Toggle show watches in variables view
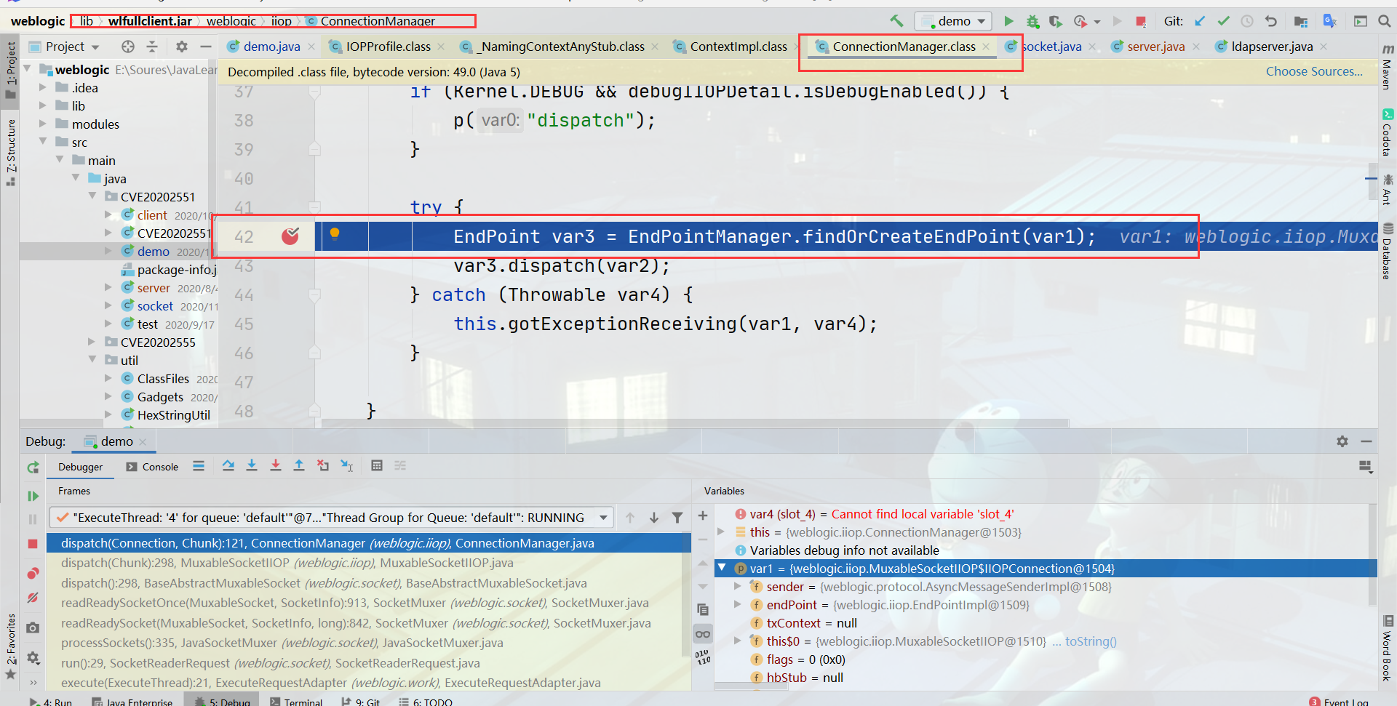 (703, 634)
